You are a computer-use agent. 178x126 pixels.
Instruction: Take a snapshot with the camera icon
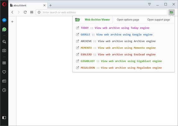(4, 50)
